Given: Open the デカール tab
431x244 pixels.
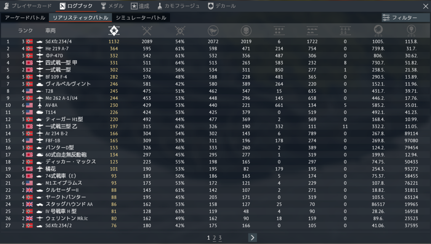Looking at the screenshot, I should [x=221, y=6].
